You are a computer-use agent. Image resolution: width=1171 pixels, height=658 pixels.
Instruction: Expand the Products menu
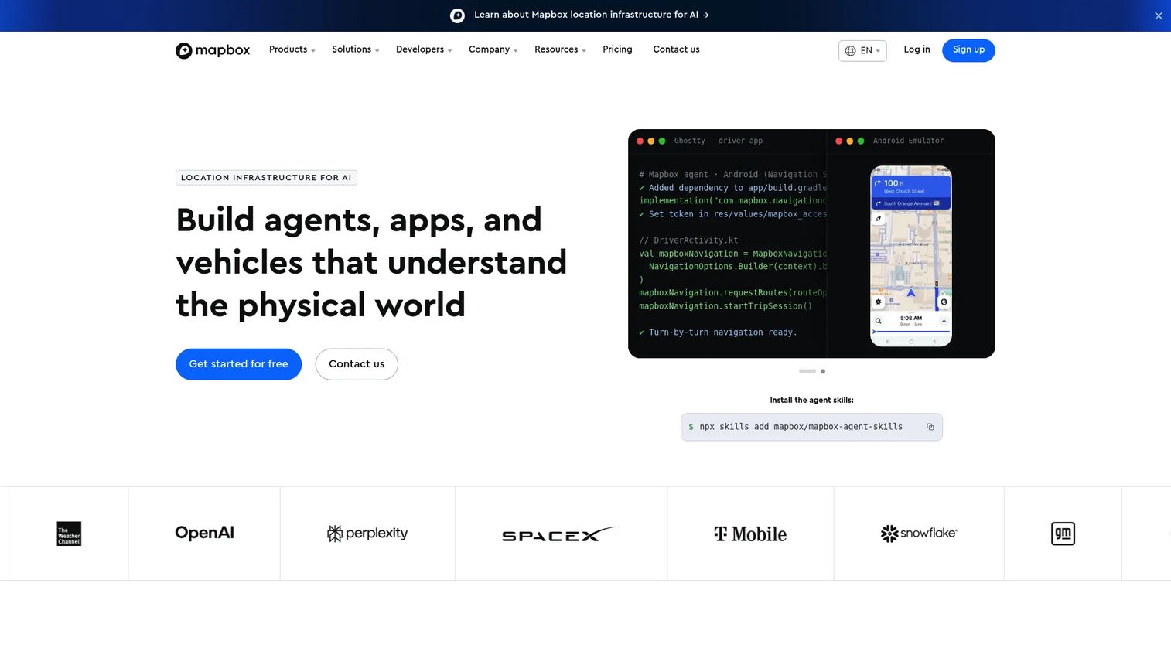click(x=292, y=49)
